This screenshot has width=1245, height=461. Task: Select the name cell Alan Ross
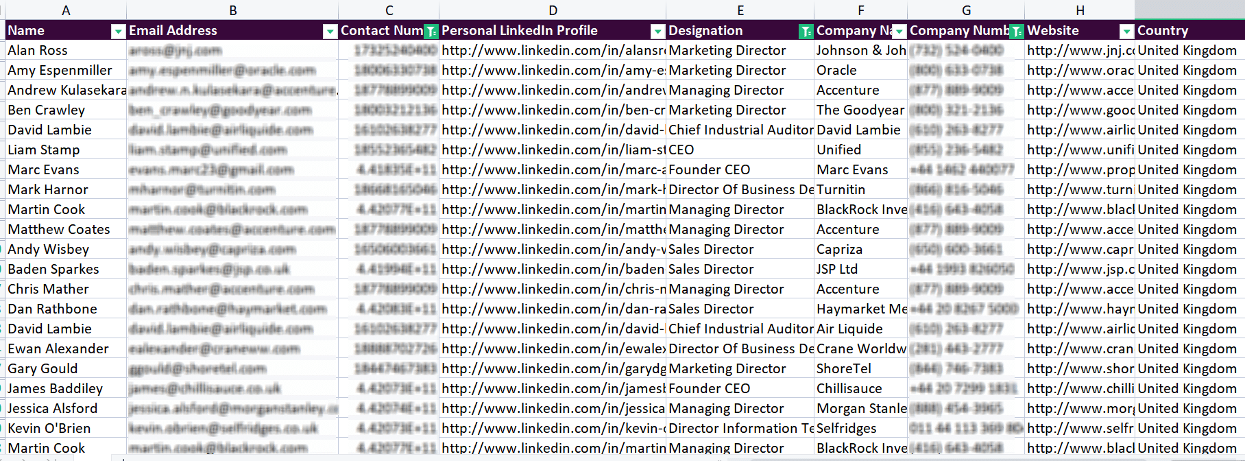(66, 50)
